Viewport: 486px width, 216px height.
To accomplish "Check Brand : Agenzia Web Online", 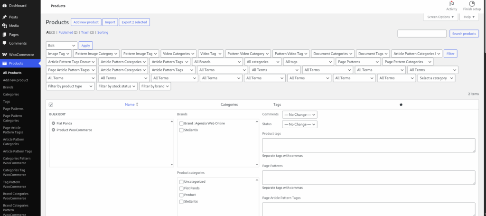I will [181, 123].
